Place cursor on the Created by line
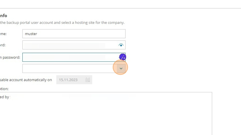Screen dimensions: 241x135 click(x=5, y=97)
